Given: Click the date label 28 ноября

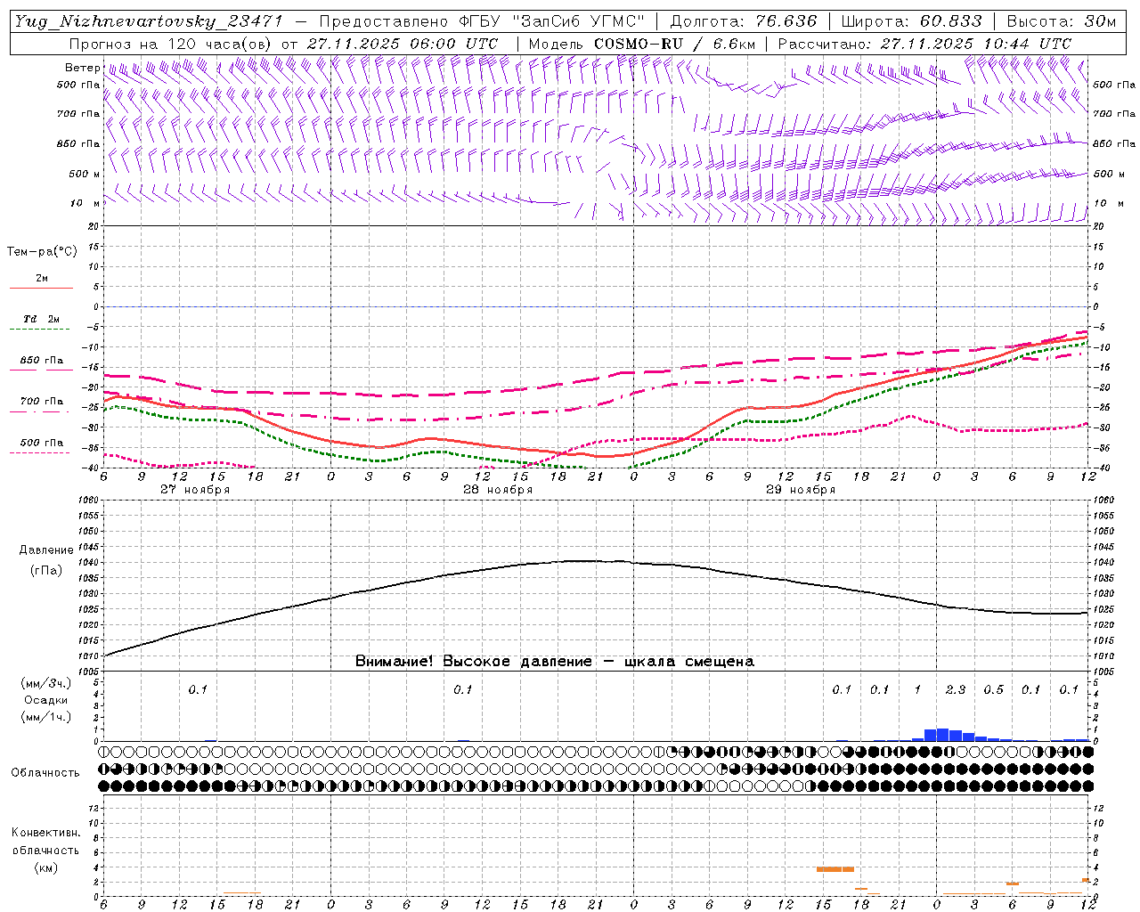Looking at the screenshot, I should [x=498, y=490].
